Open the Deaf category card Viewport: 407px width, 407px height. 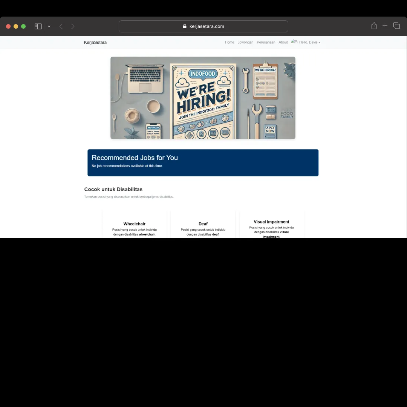[203, 225]
